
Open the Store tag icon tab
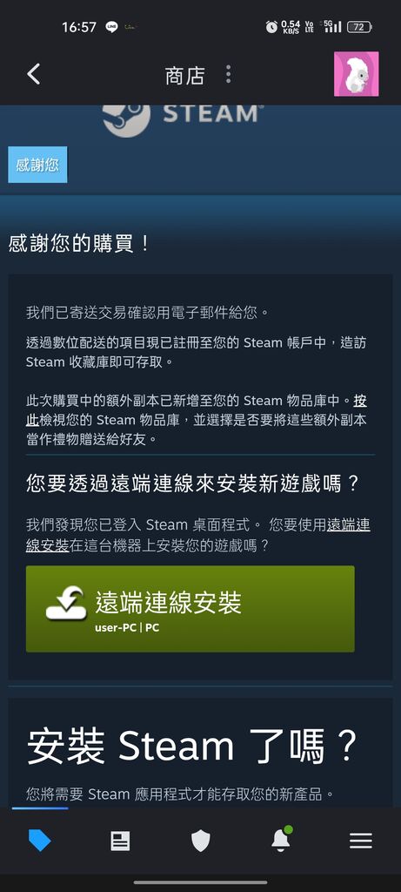(x=40, y=841)
